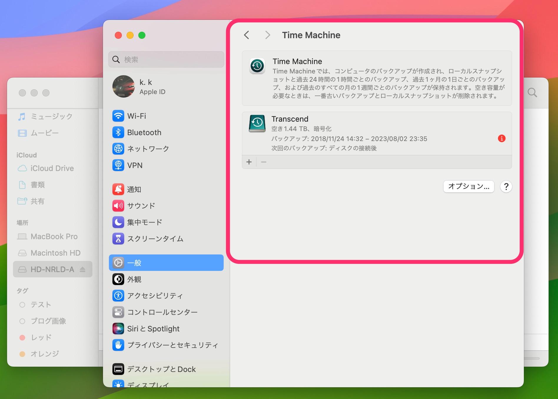
Task: Open デスクトップと Dock settings
Action: (166, 369)
